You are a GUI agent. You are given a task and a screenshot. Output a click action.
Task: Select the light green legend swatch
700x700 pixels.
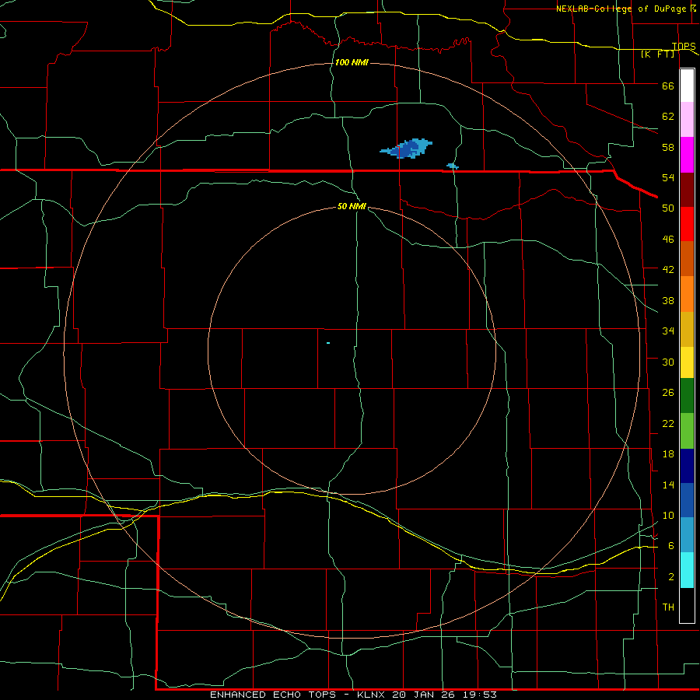[687, 431]
